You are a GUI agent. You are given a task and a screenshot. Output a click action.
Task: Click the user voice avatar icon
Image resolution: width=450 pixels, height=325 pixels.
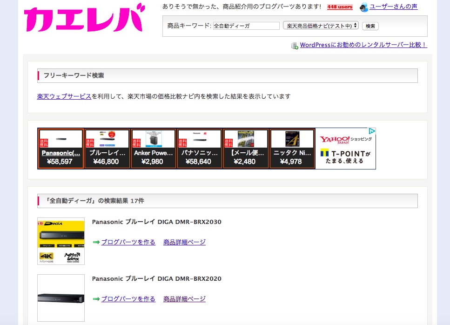(364, 7)
